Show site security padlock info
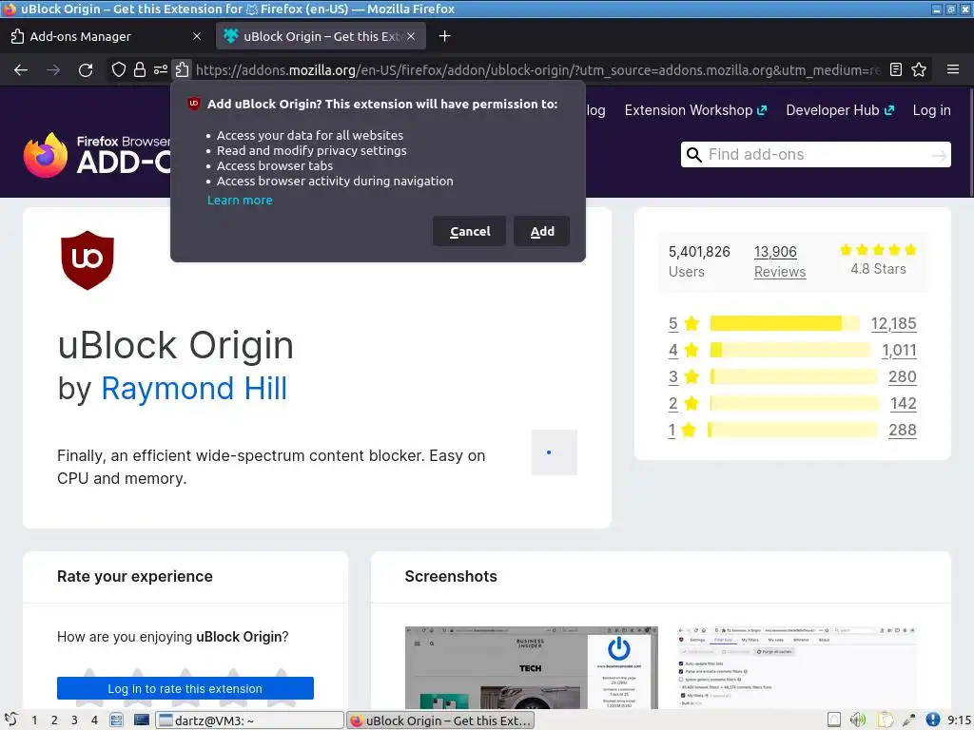 click(140, 69)
